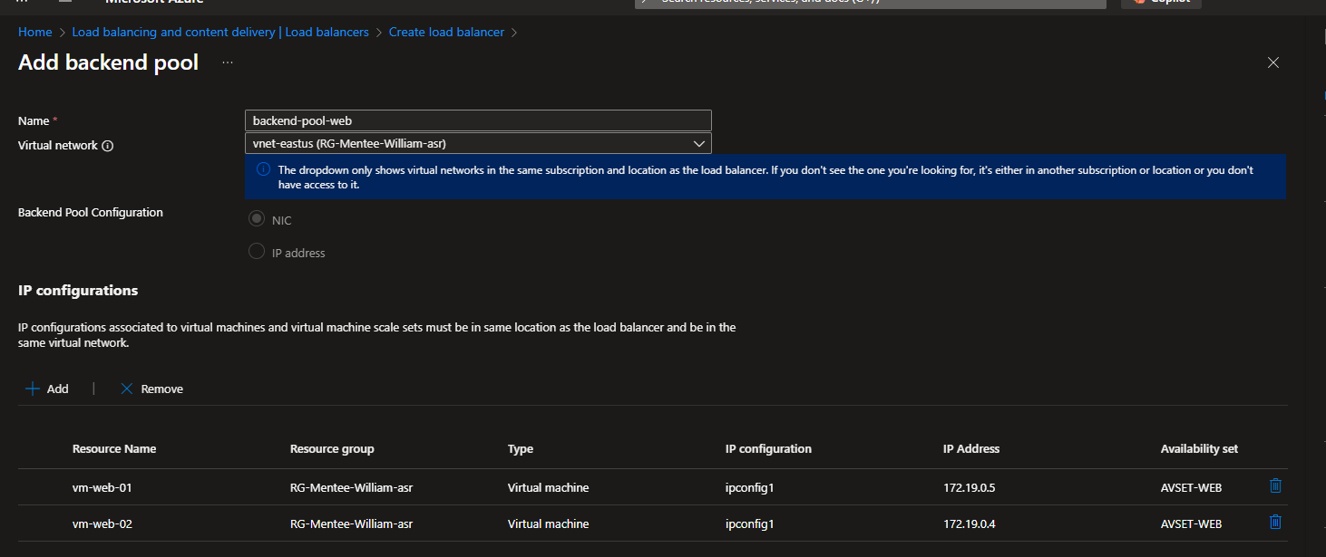
Task: Click the Virtual network info icon
Action: click(x=108, y=146)
